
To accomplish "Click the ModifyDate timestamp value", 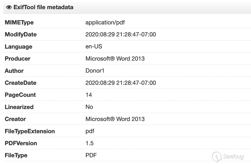I will [121, 35].
